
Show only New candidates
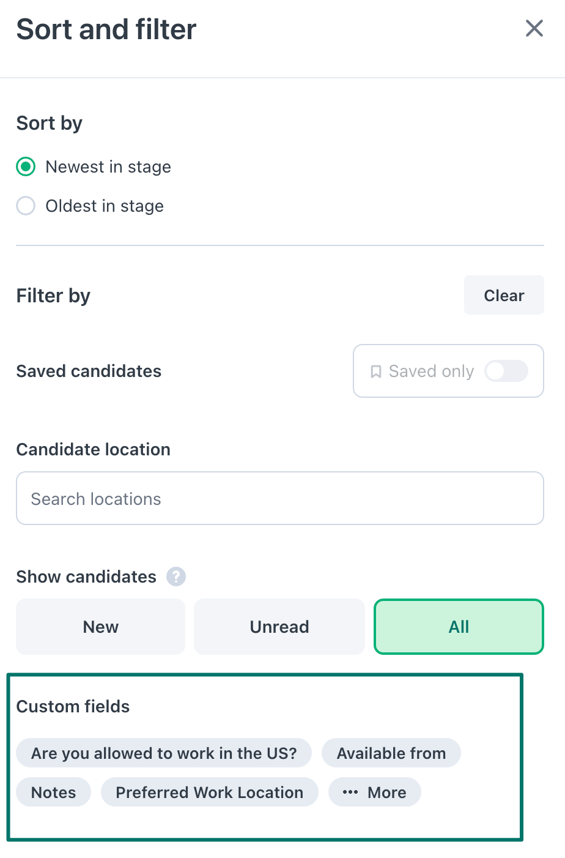coord(100,627)
